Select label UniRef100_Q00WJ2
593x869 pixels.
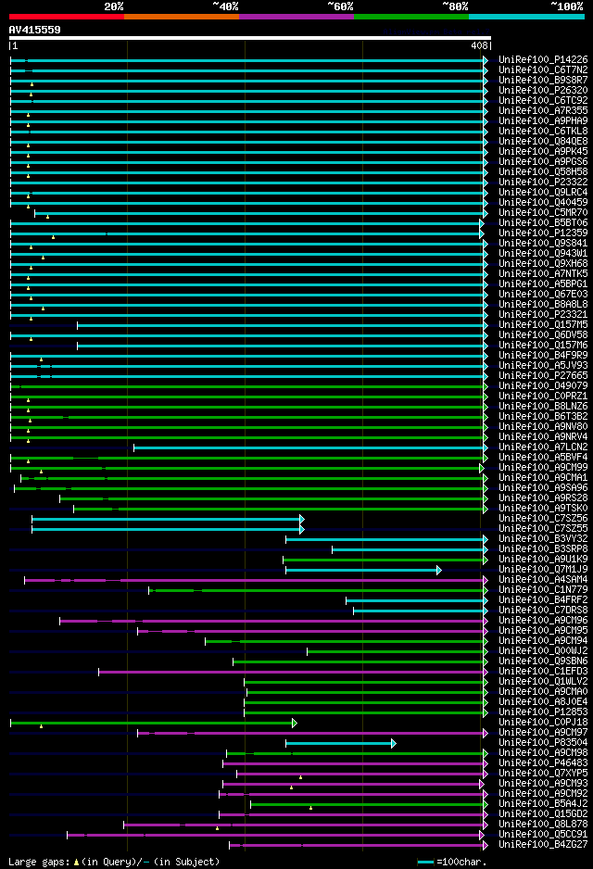point(543,650)
